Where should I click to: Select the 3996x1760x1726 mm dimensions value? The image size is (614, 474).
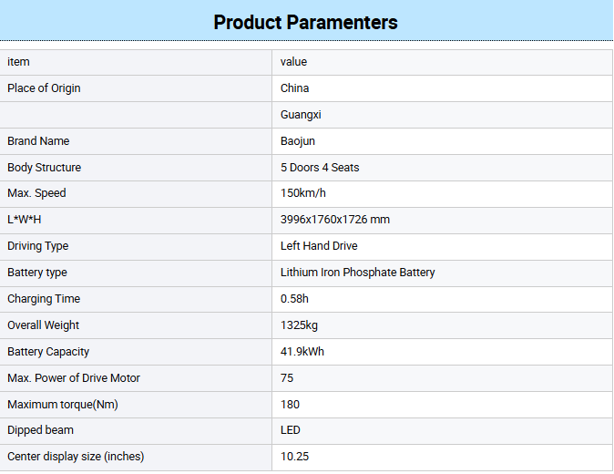(x=335, y=220)
